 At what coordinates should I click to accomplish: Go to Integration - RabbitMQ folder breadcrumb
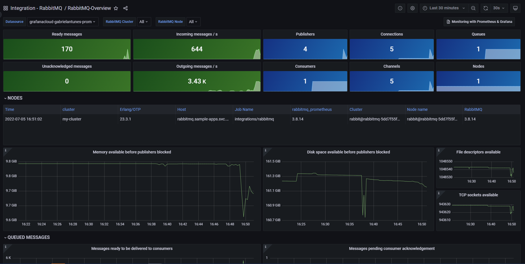(36, 8)
